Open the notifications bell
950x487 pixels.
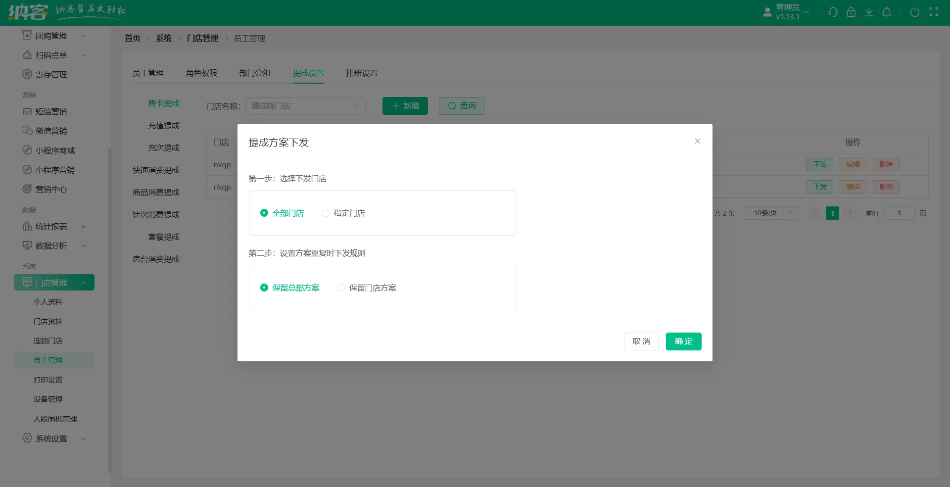(x=887, y=12)
